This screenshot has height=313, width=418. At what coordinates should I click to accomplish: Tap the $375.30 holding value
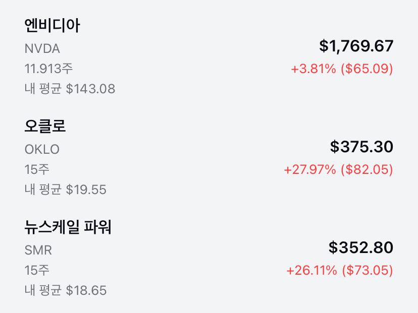pos(361,147)
